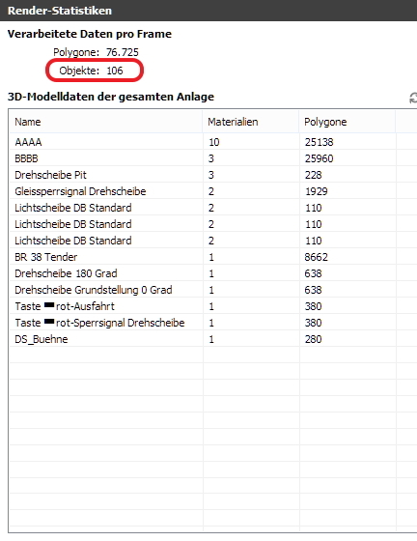417x541 pixels.
Task: Select the AAAA model row
Action: [x=212, y=142]
